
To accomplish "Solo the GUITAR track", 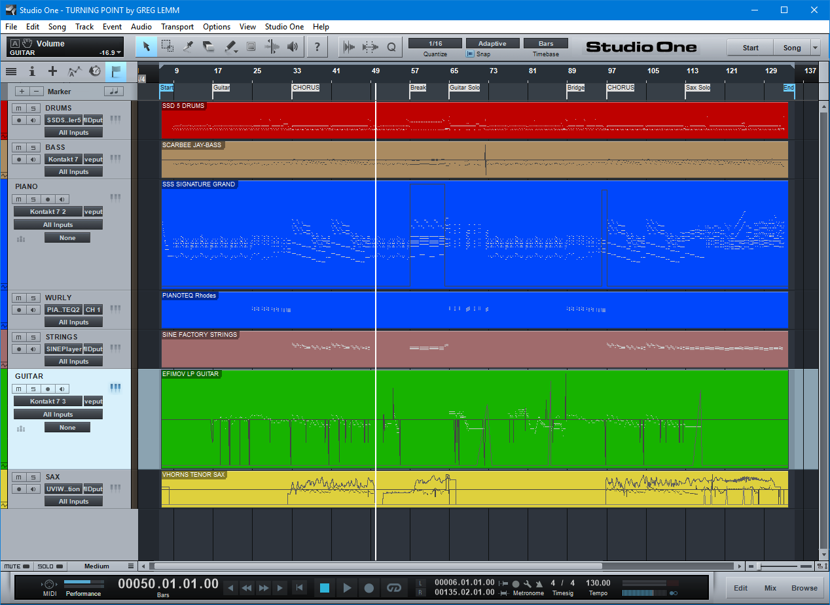I will (x=33, y=389).
